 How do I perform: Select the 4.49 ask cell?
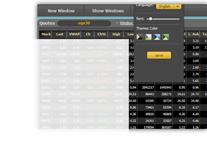click(193, 114)
